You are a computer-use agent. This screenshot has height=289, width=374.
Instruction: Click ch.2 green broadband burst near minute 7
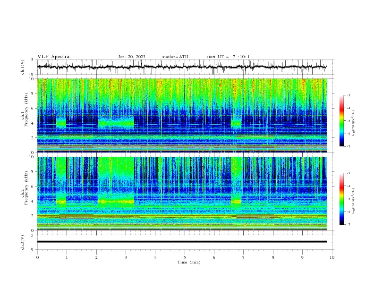[237, 182]
